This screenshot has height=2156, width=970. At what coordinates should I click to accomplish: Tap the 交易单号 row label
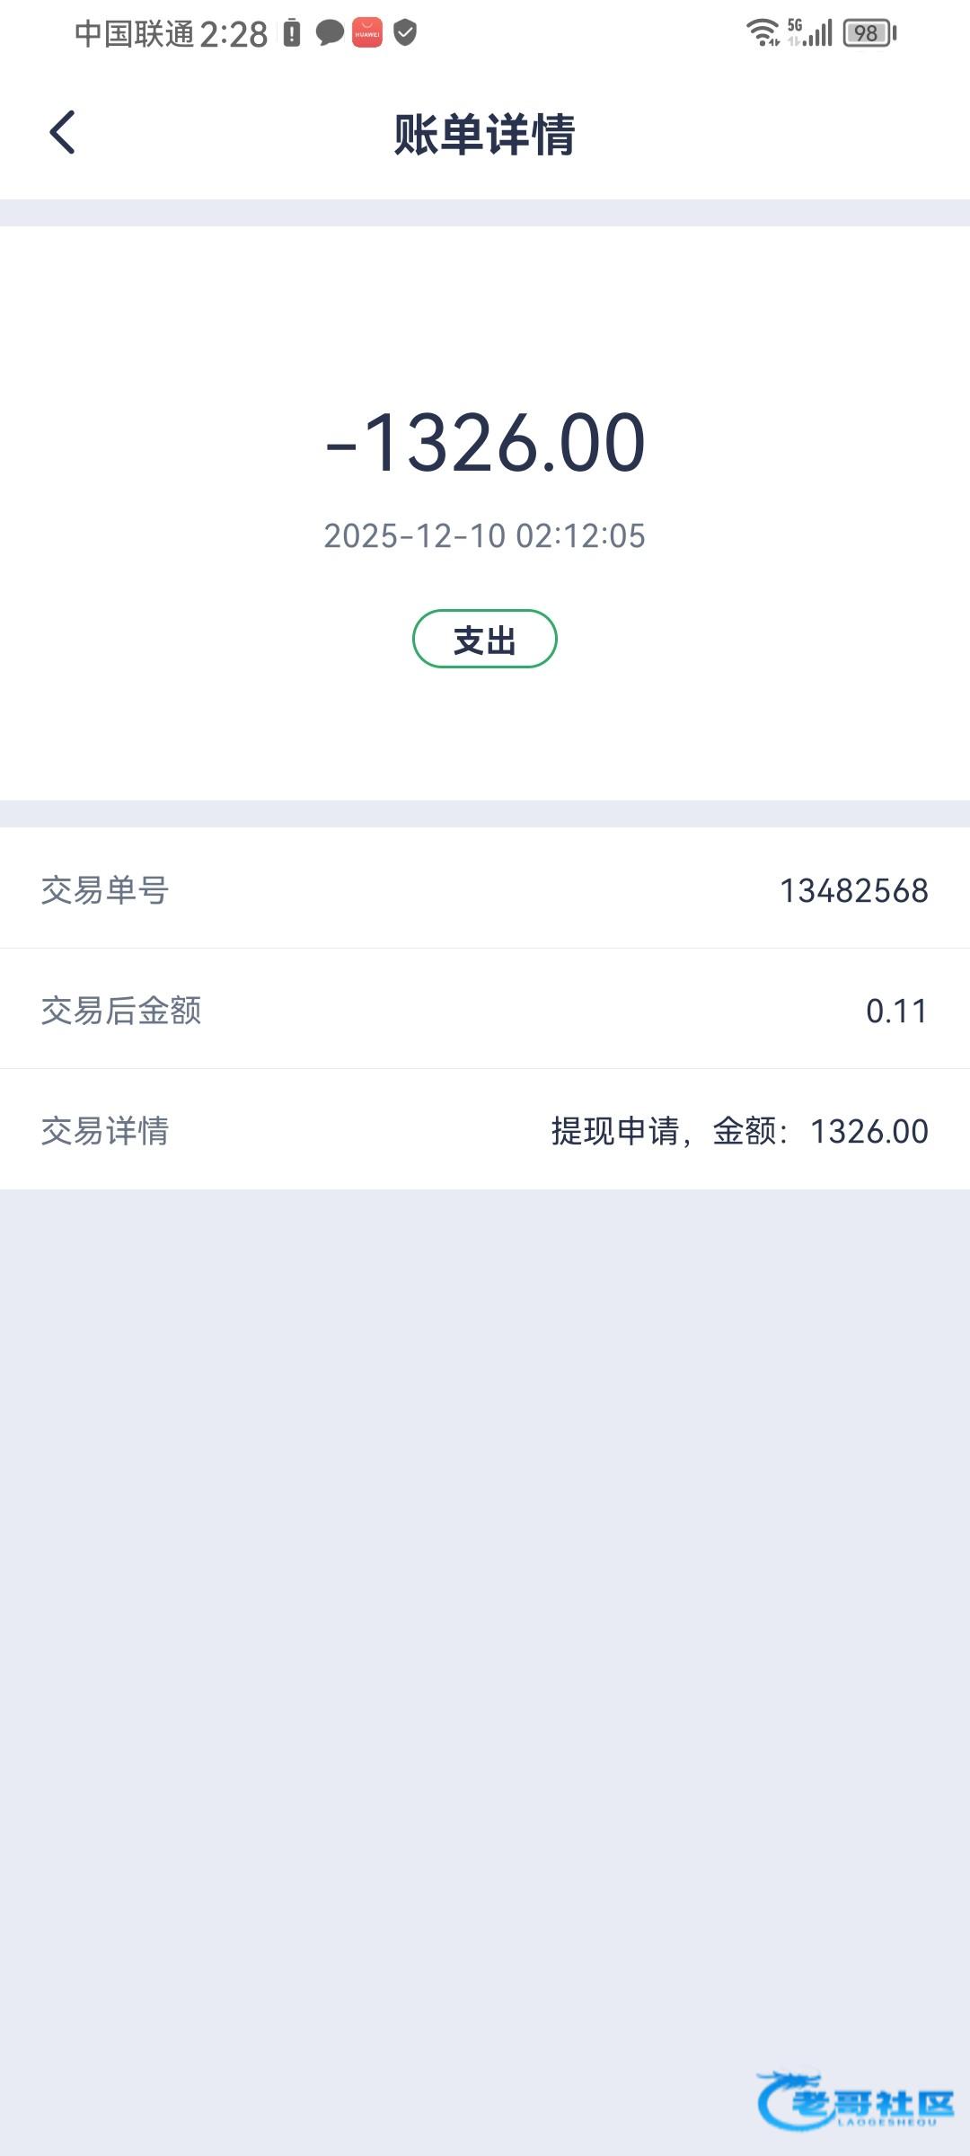coord(105,890)
